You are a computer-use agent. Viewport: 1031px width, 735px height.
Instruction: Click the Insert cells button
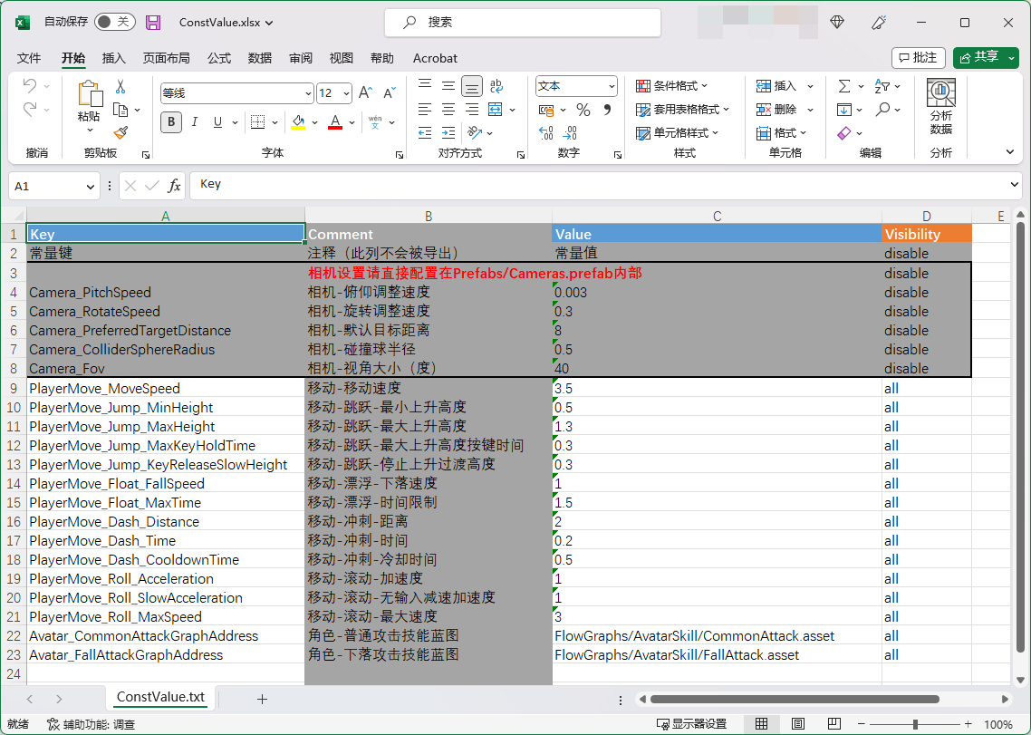[776, 86]
